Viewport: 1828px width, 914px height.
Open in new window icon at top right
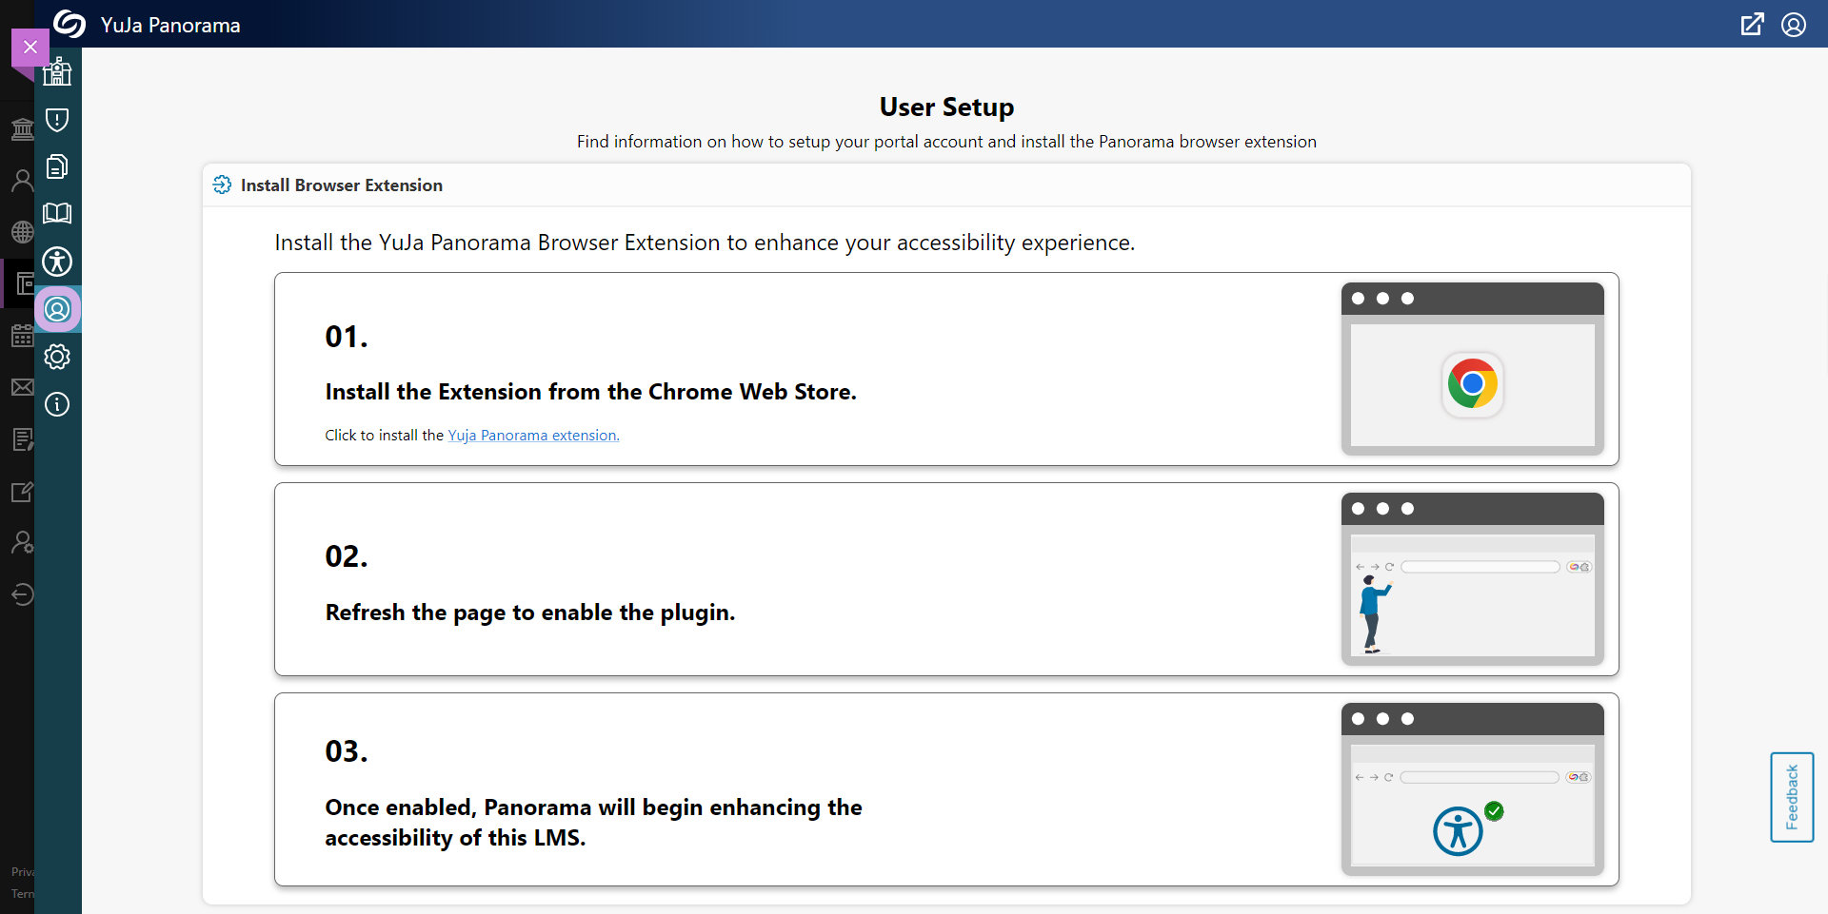click(1752, 25)
